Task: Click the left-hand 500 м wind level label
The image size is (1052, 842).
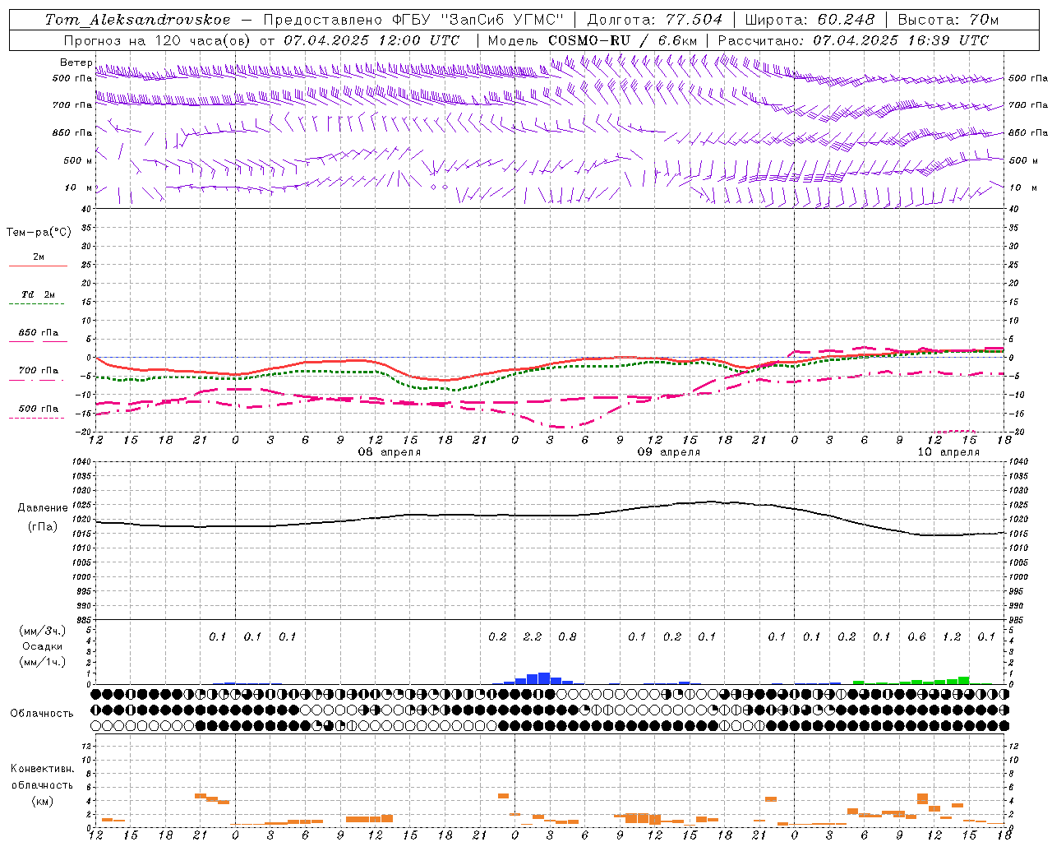Action: coord(78,160)
